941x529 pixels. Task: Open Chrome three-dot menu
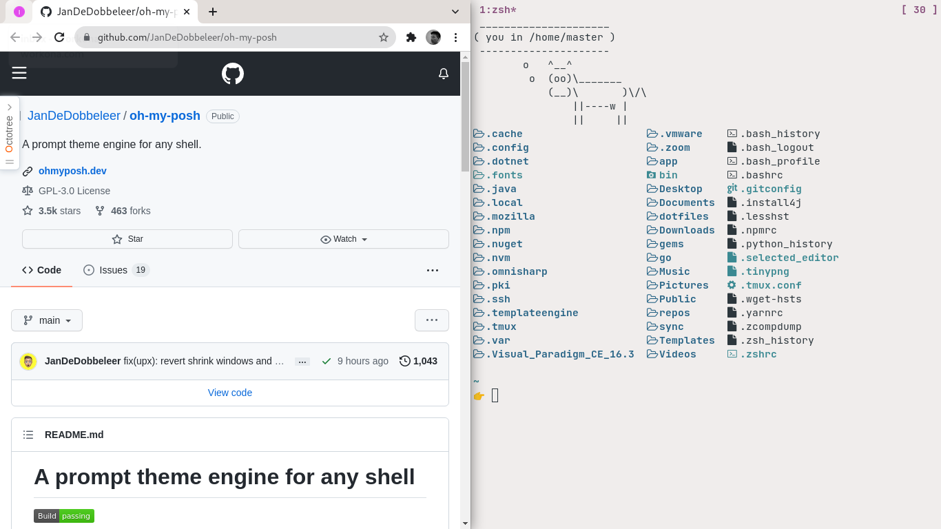point(455,37)
